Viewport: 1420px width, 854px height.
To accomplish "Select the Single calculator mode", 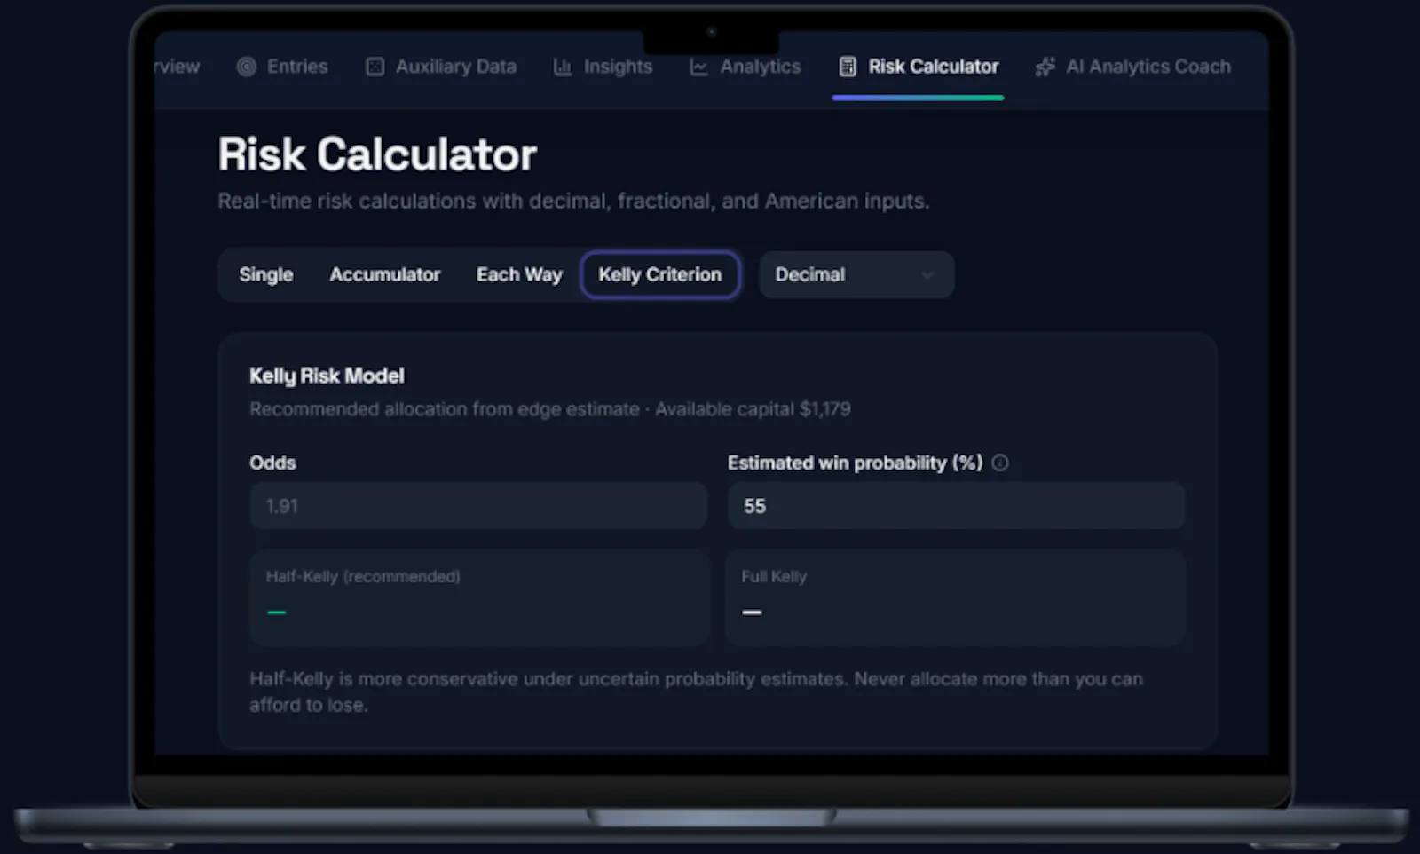I will [266, 275].
